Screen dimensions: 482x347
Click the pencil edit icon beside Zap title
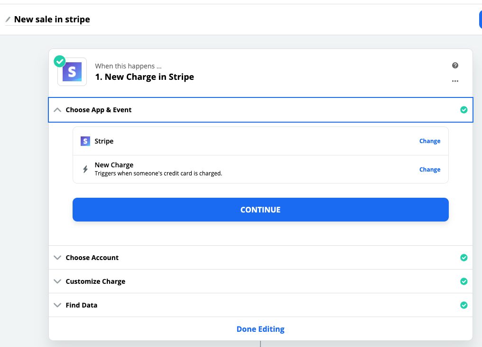coord(8,19)
